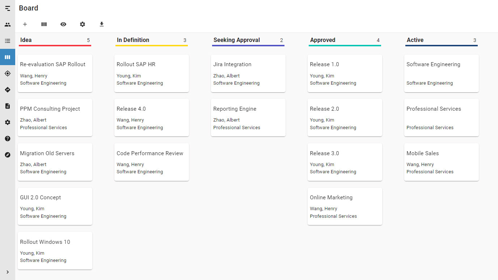Open the document sidebar icon

8,106
